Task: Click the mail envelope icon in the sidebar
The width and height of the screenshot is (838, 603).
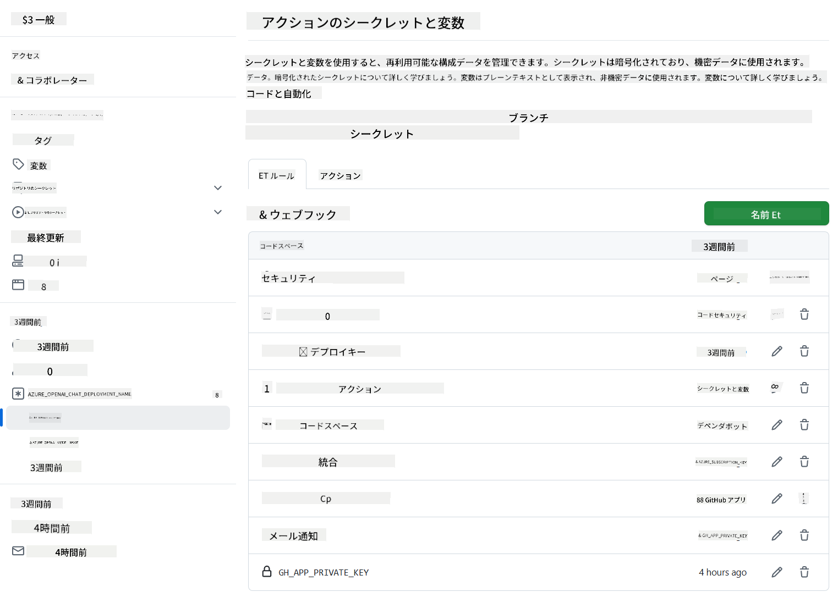Action: [x=18, y=551]
